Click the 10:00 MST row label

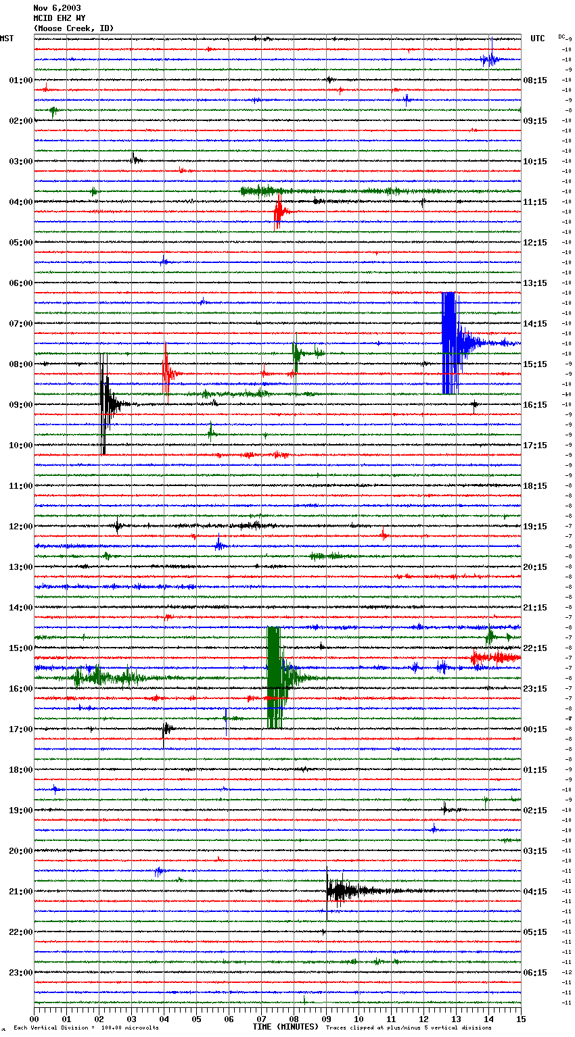20,445
